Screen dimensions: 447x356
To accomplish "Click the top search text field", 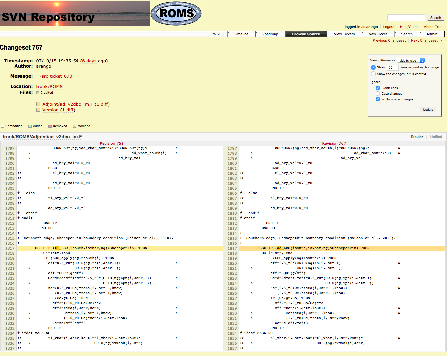I will pos(406,18).
